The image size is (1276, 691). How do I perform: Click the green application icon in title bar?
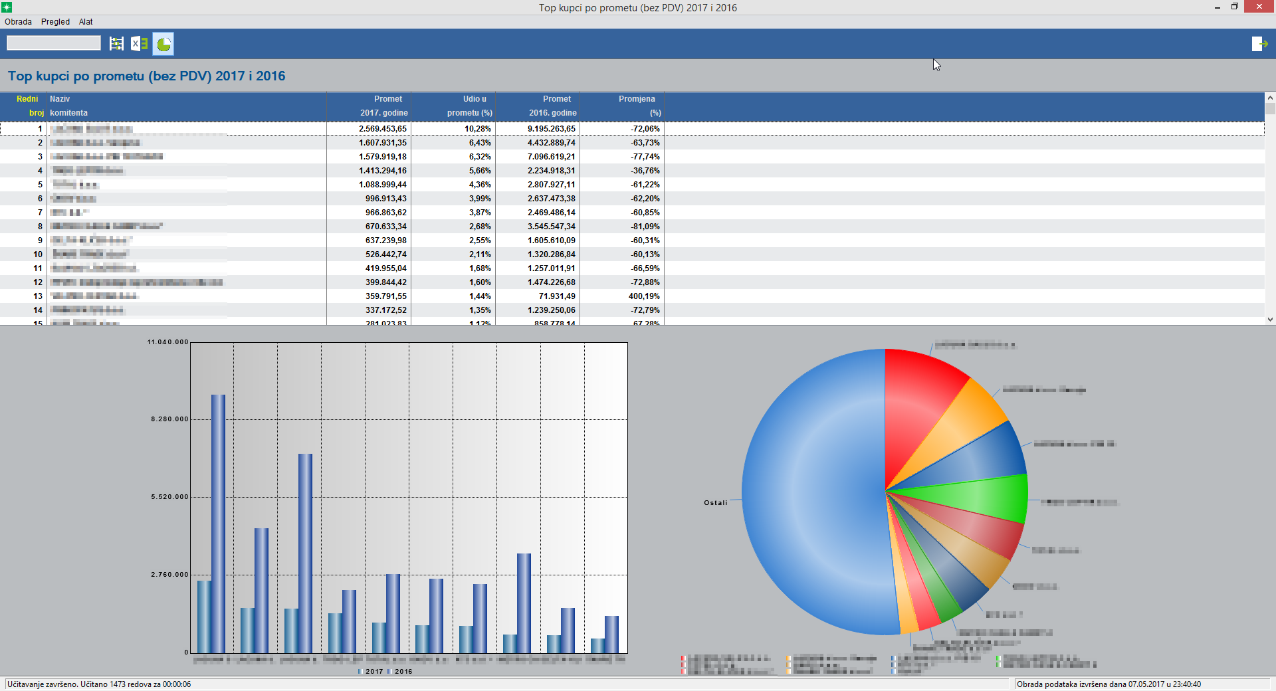click(7, 7)
